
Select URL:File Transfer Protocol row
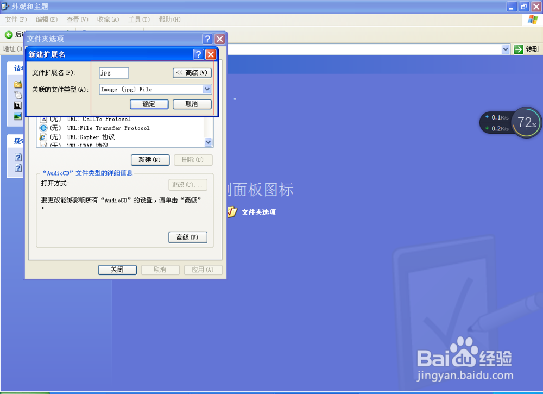click(120, 128)
